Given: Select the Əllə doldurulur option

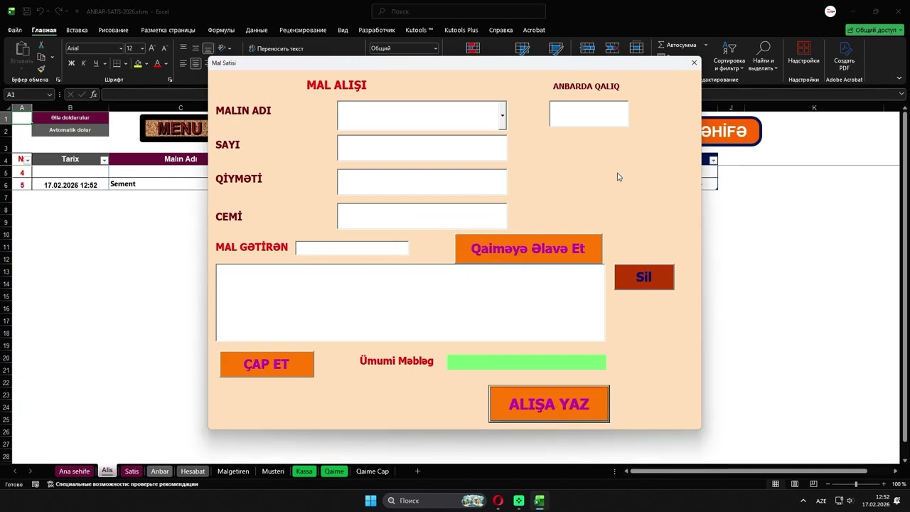Looking at the screenshot, I should click(70, 117).
